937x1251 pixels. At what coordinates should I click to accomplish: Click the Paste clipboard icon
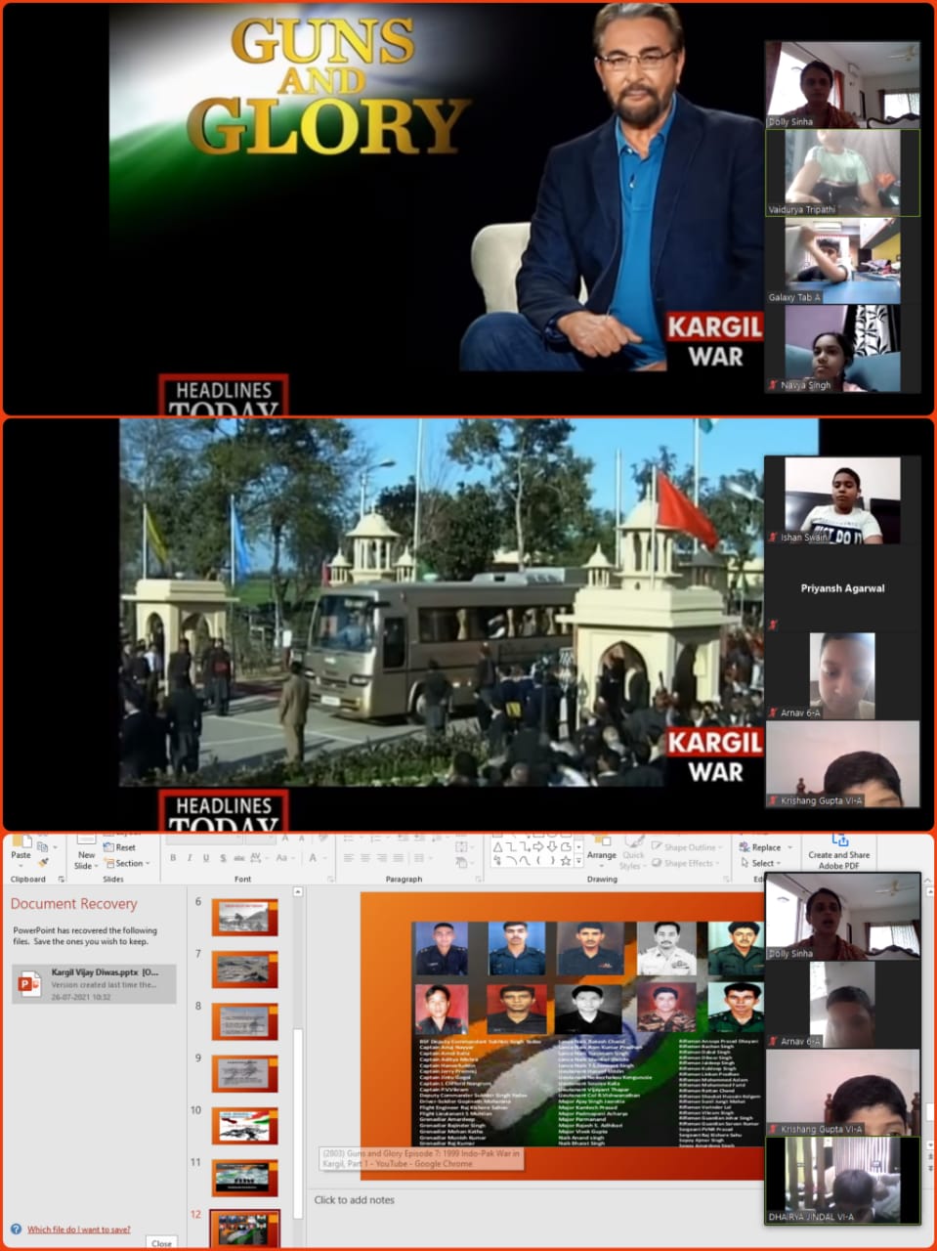(x=21, y=848)
